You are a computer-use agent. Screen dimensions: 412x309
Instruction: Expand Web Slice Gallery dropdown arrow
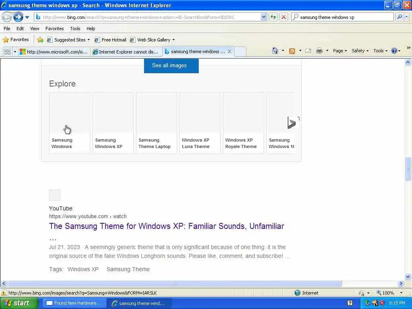[173, 40]
